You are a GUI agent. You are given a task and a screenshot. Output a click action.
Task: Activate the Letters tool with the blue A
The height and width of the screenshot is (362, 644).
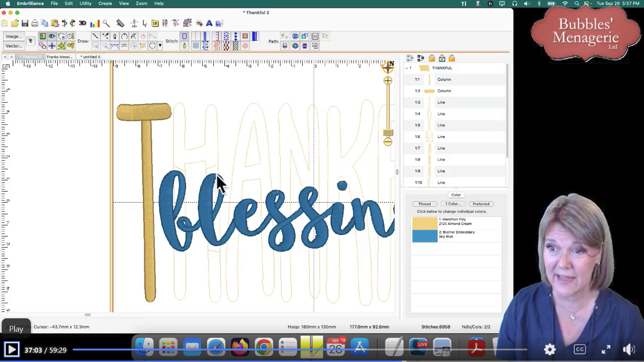209,23
